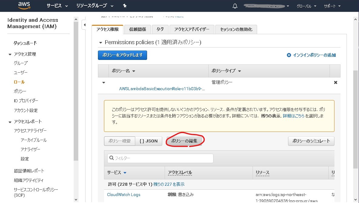
Task: Click the red-circled ポリシーの編集 button
Action: point(184,141)
